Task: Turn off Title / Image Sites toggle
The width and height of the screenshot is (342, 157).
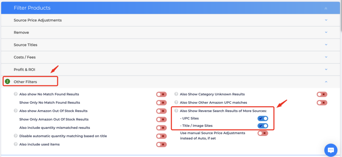Action: pos(263,126)
